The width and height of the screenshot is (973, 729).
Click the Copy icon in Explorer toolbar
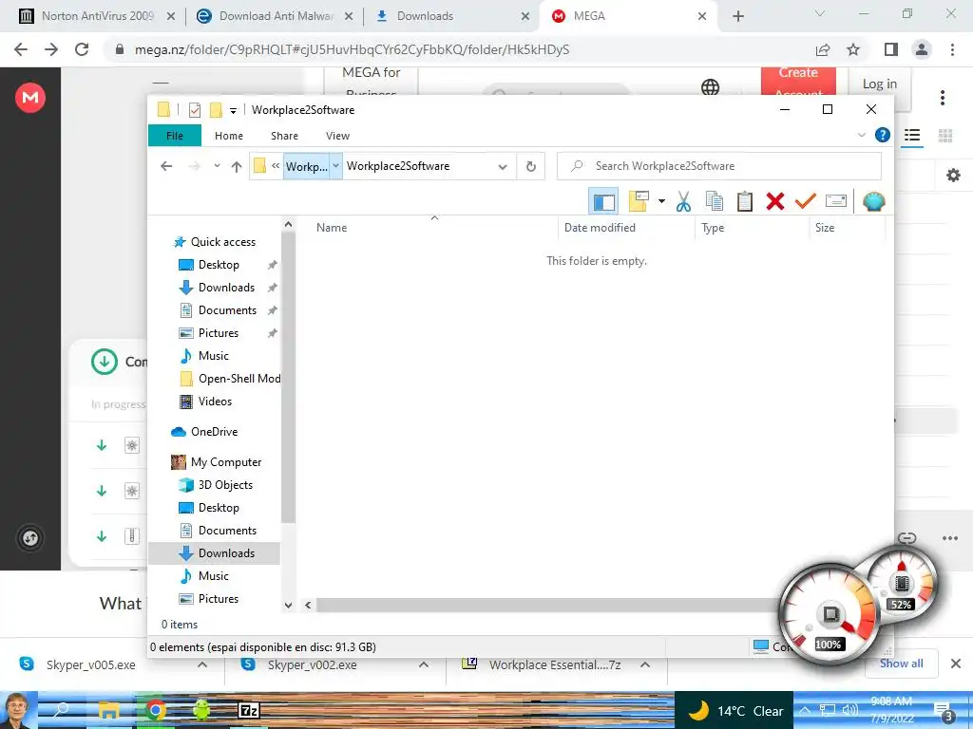click(x=715, y=201)
